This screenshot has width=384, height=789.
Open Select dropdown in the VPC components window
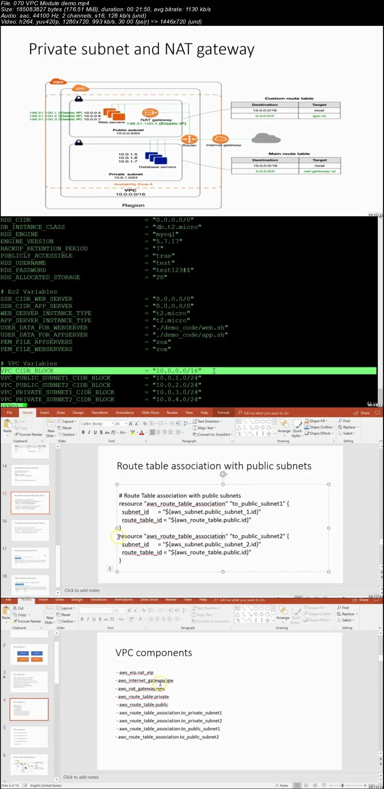[x=346, y=620]
